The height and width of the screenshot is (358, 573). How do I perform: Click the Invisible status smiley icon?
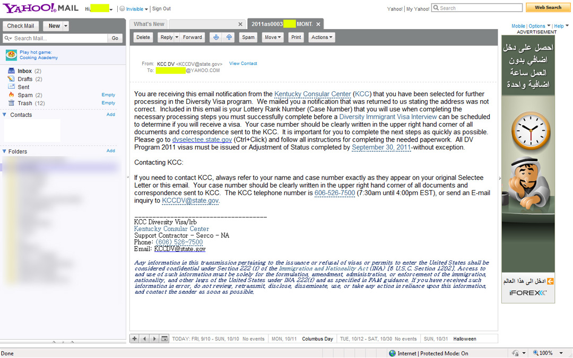(122, 9)
